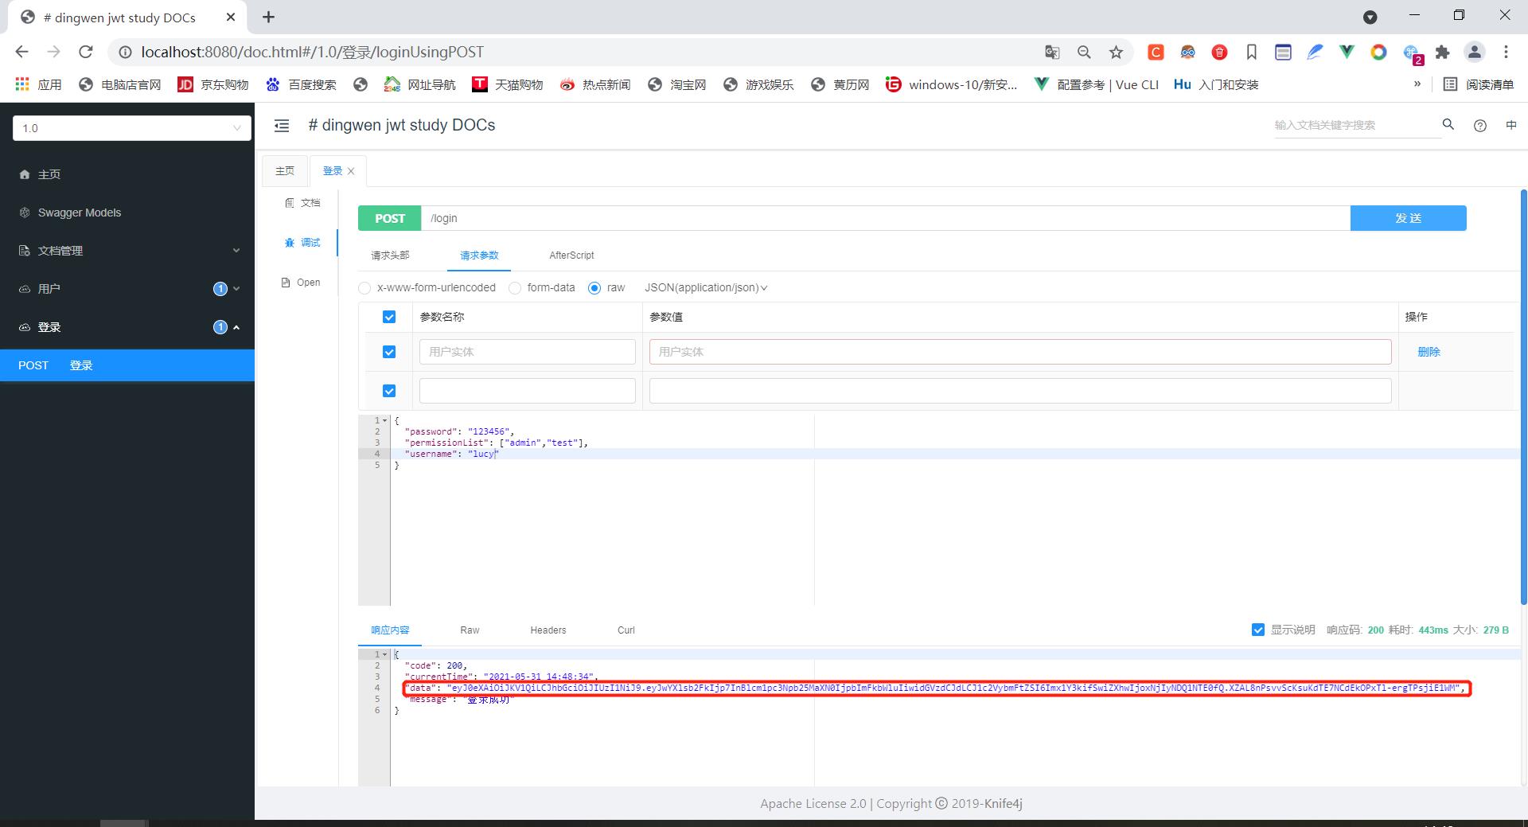Image resolution: width=1528 pixels, height=827 pixels.
Task: Collapse the sidebar menu hamburger icon
Action: click(x=281, y=125)
